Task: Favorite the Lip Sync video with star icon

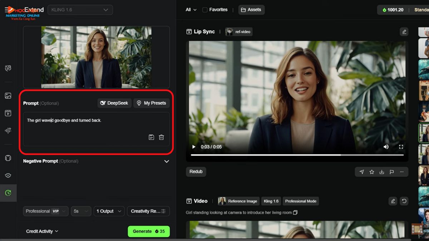Action: click(371, 172)
